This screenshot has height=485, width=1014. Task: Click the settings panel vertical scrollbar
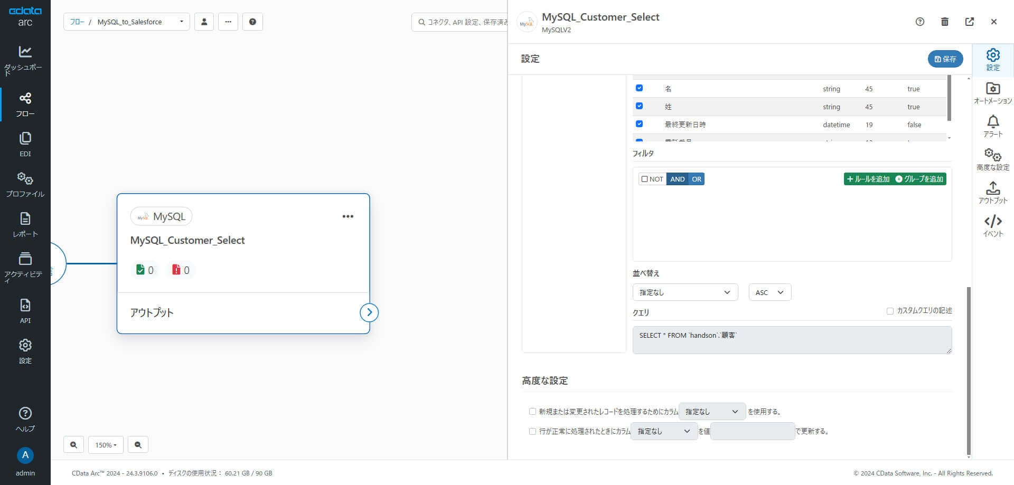pyautogui.click(x=969, y=370)
